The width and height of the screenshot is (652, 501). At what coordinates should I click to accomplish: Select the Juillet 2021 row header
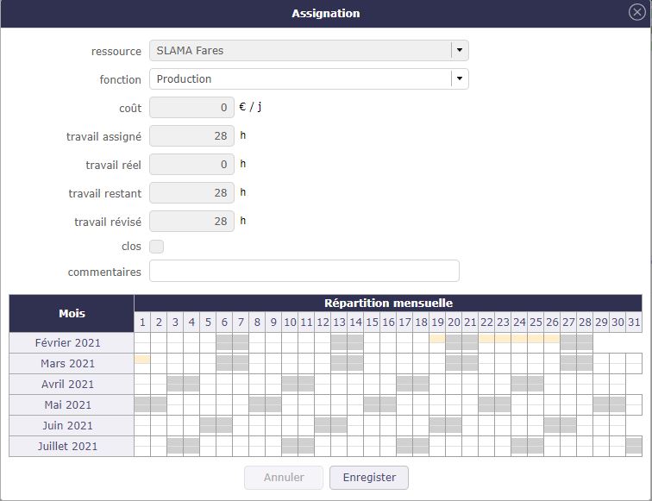click(x=72, y=447)
